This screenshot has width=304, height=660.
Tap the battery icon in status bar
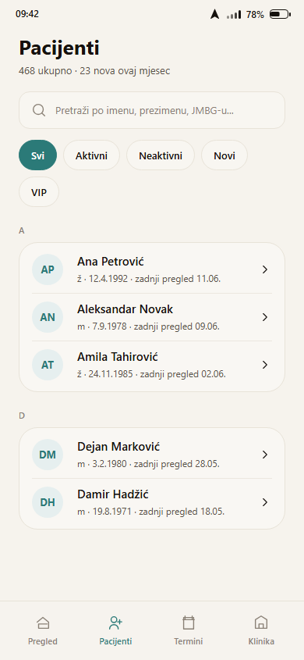click(x=280, y=14)
